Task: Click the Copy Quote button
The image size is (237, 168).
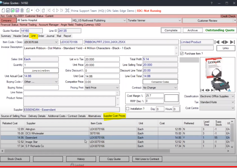Action: (114, 159)
